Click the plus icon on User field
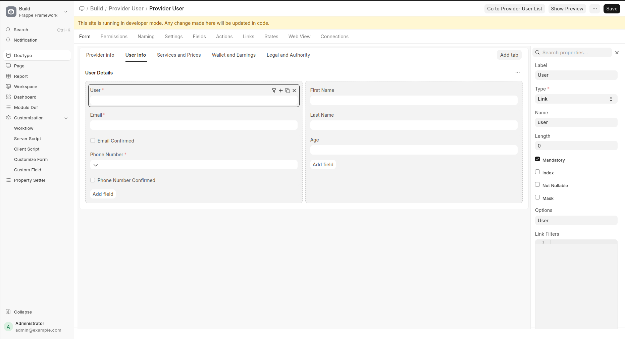The image size is (625, 339). tap(281, 91)
